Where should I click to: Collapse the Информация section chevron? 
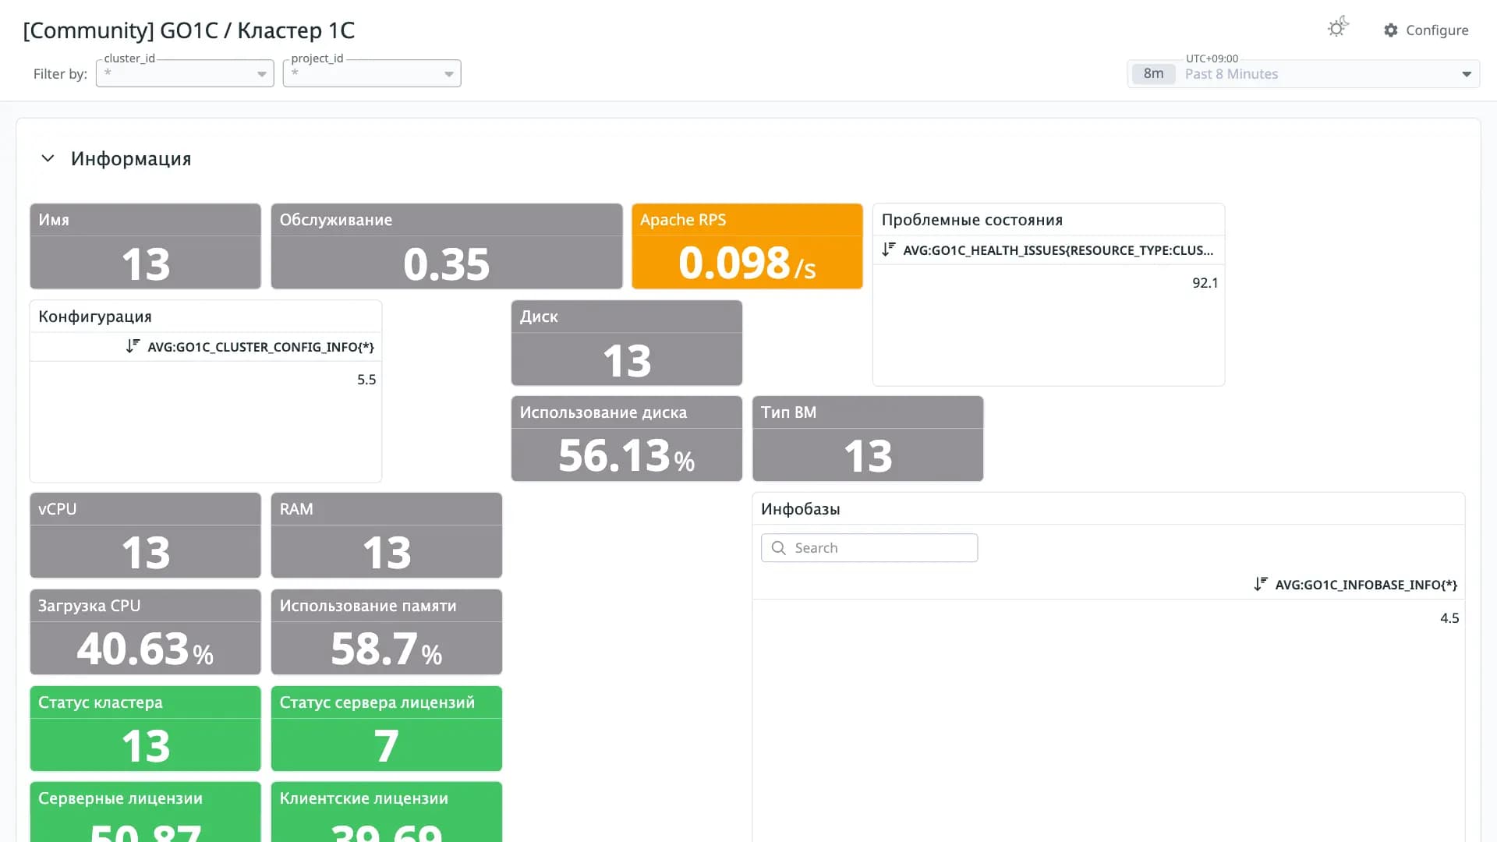click(x=48, y=158)
